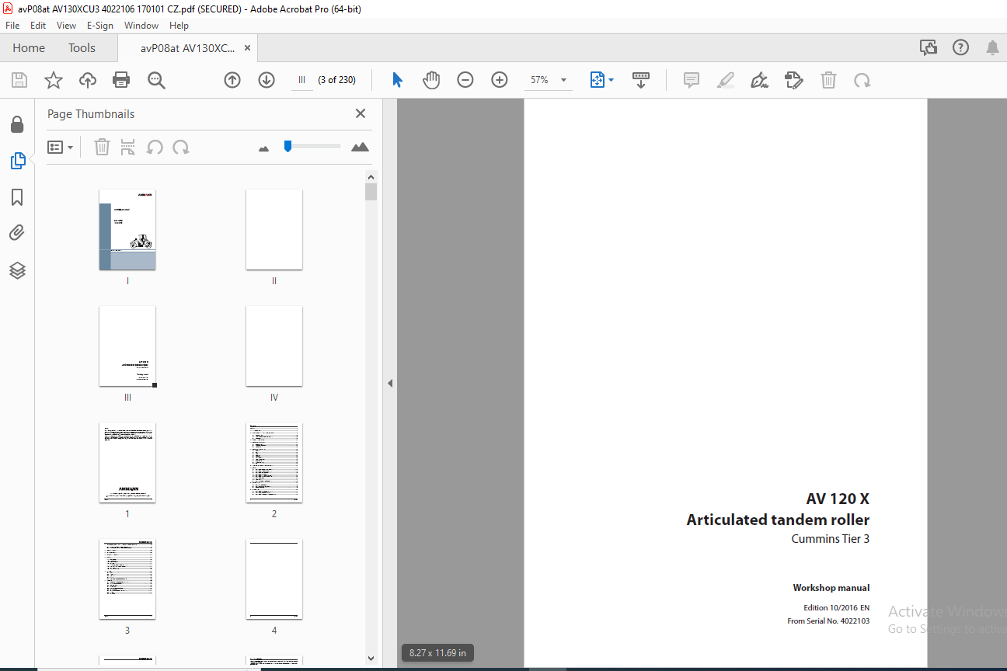Toggle the Page Thumbnails sidebar icon
This screenshot has width=1007, height=671.
[17, 161]
